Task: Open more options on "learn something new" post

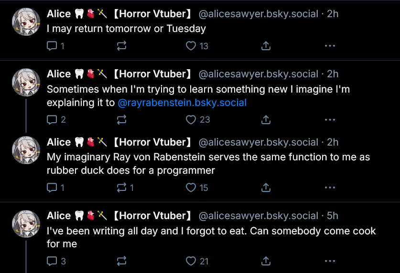Action: (330, 120)
